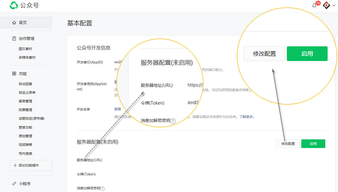Select 话题标签(原专辑) menu item
Screen dimensions: 338x192
pos(32,118)
